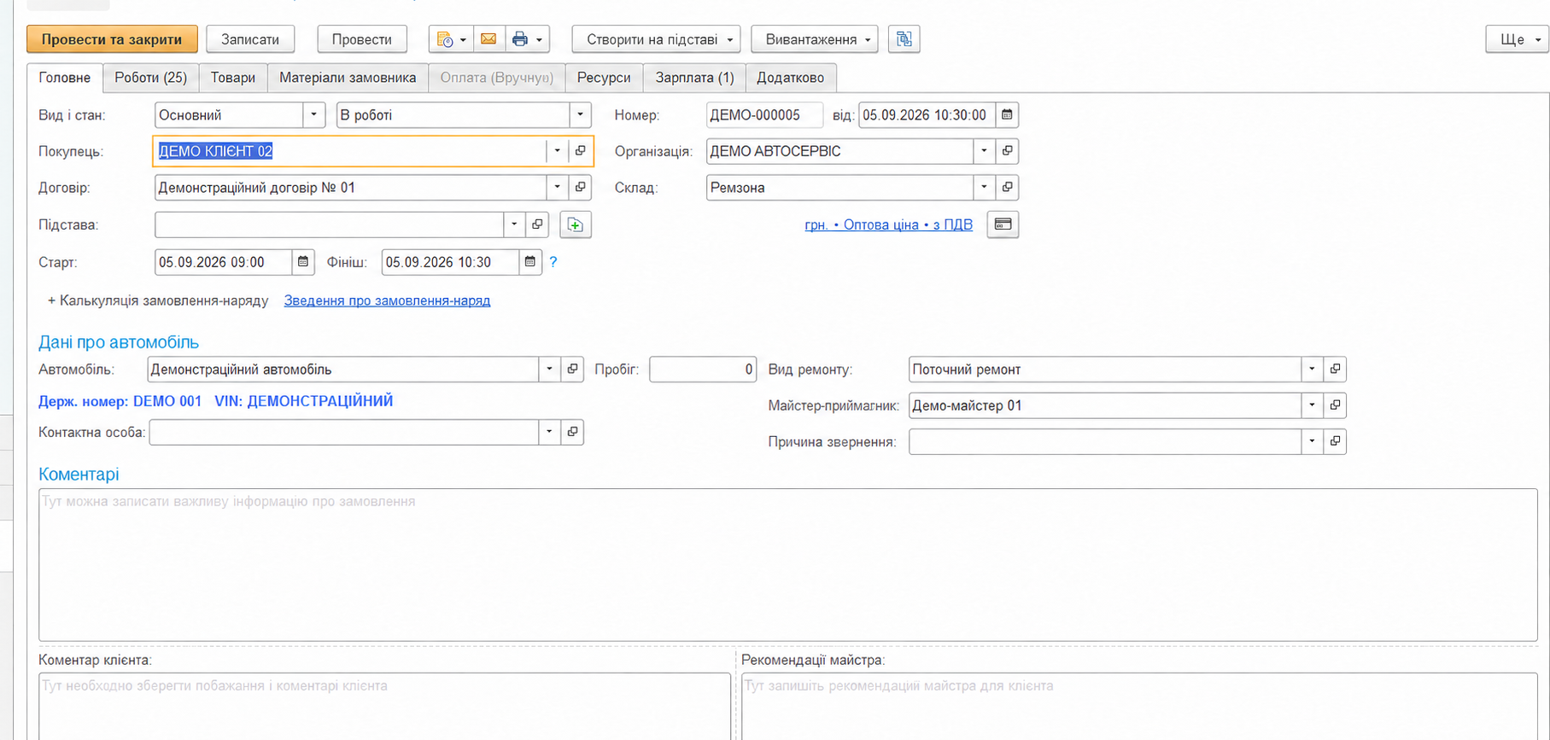Switch to the Ресурси tab
The height and width of the screenshot is (740, 1550).
click(604, 78)
